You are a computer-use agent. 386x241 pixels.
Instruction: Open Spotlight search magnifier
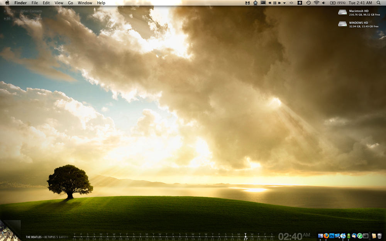pyautogui.click(x=379, y=3)
